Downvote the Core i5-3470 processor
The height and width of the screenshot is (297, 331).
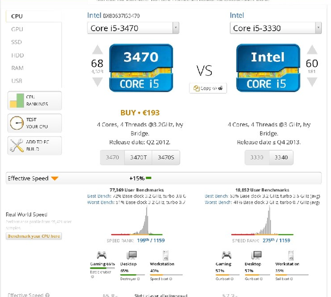[97, 81]
